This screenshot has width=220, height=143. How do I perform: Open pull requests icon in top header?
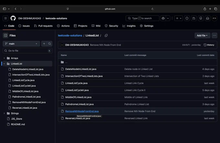click(194, 18)
